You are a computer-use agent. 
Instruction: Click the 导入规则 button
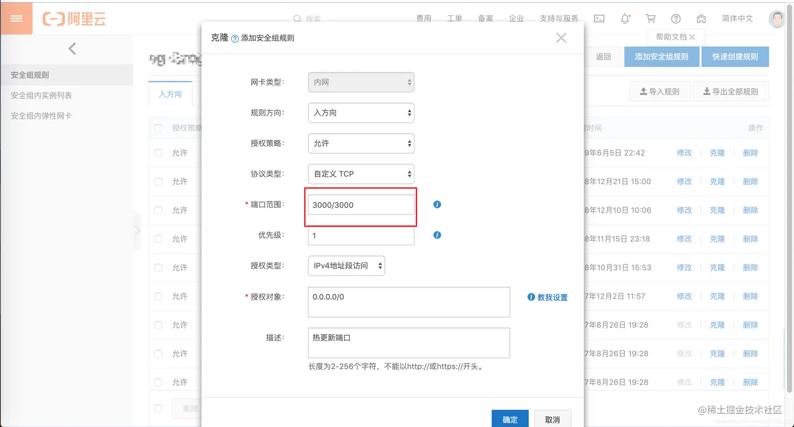(660, 92)
